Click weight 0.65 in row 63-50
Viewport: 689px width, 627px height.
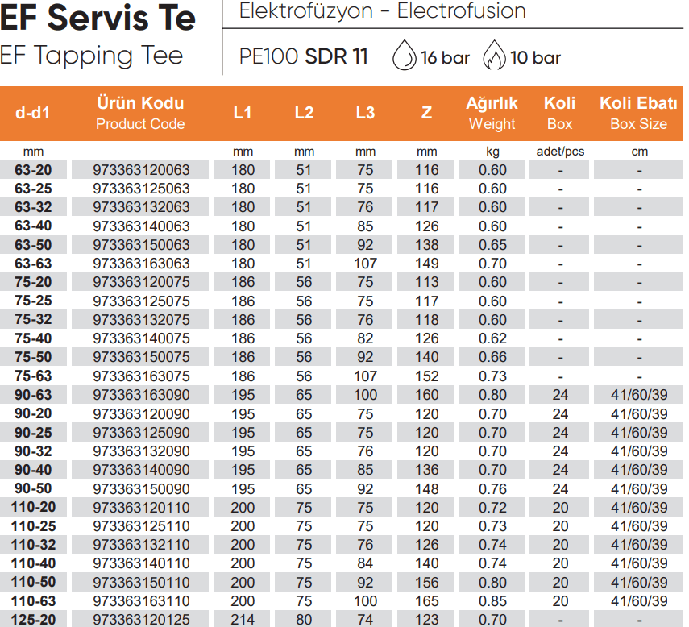coord(492,245)
